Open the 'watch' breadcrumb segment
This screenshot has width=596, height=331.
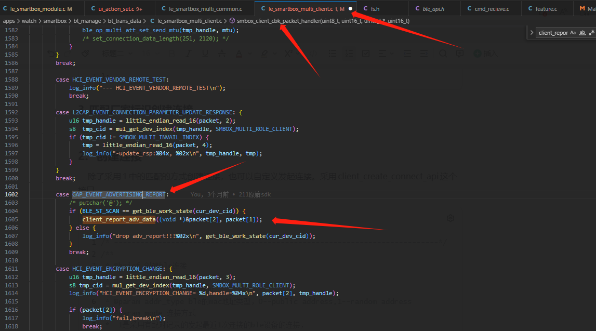coord(29,21)
